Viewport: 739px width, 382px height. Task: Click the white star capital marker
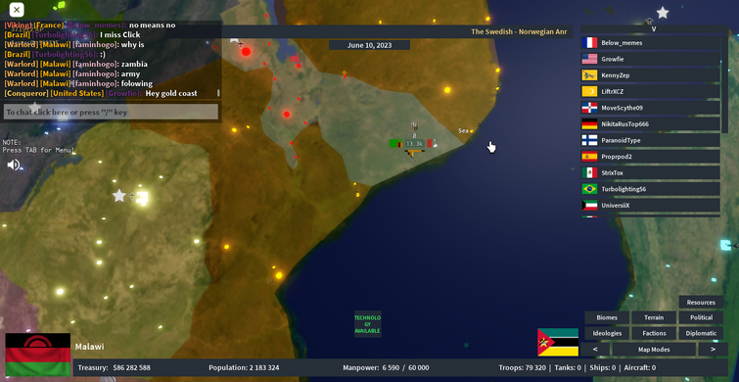tap(119, 195)
